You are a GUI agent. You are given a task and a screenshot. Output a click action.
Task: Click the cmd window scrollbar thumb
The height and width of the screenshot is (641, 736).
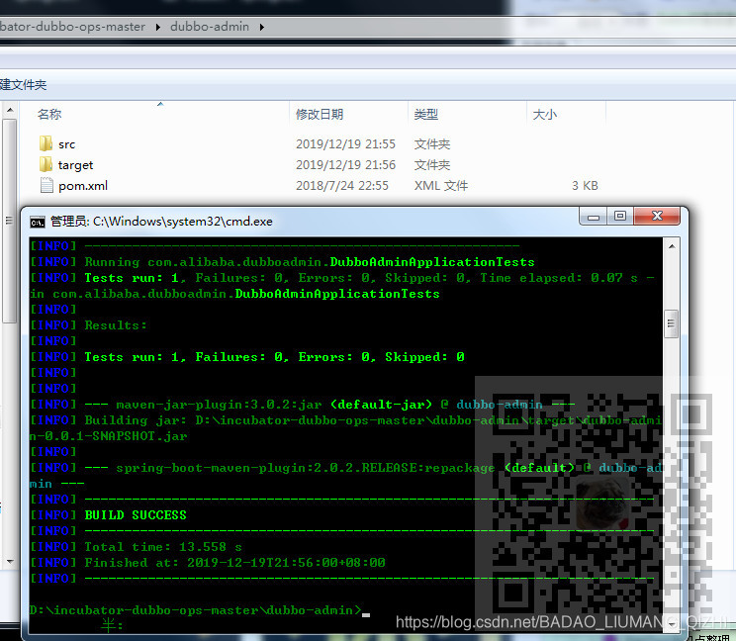[x=672, y=323]
